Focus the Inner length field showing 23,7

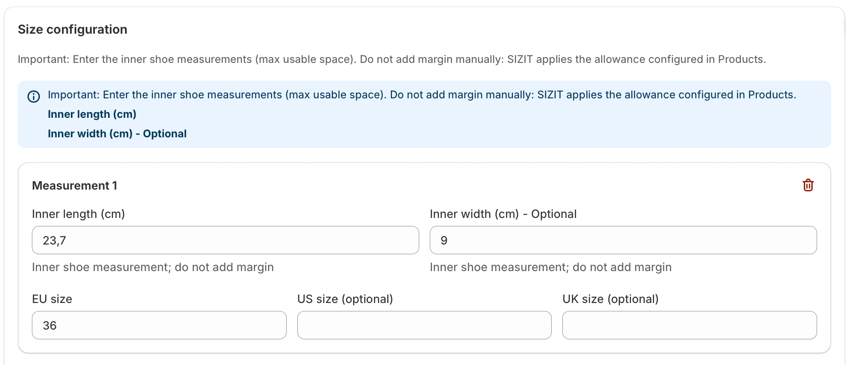[x=225, y=240]
